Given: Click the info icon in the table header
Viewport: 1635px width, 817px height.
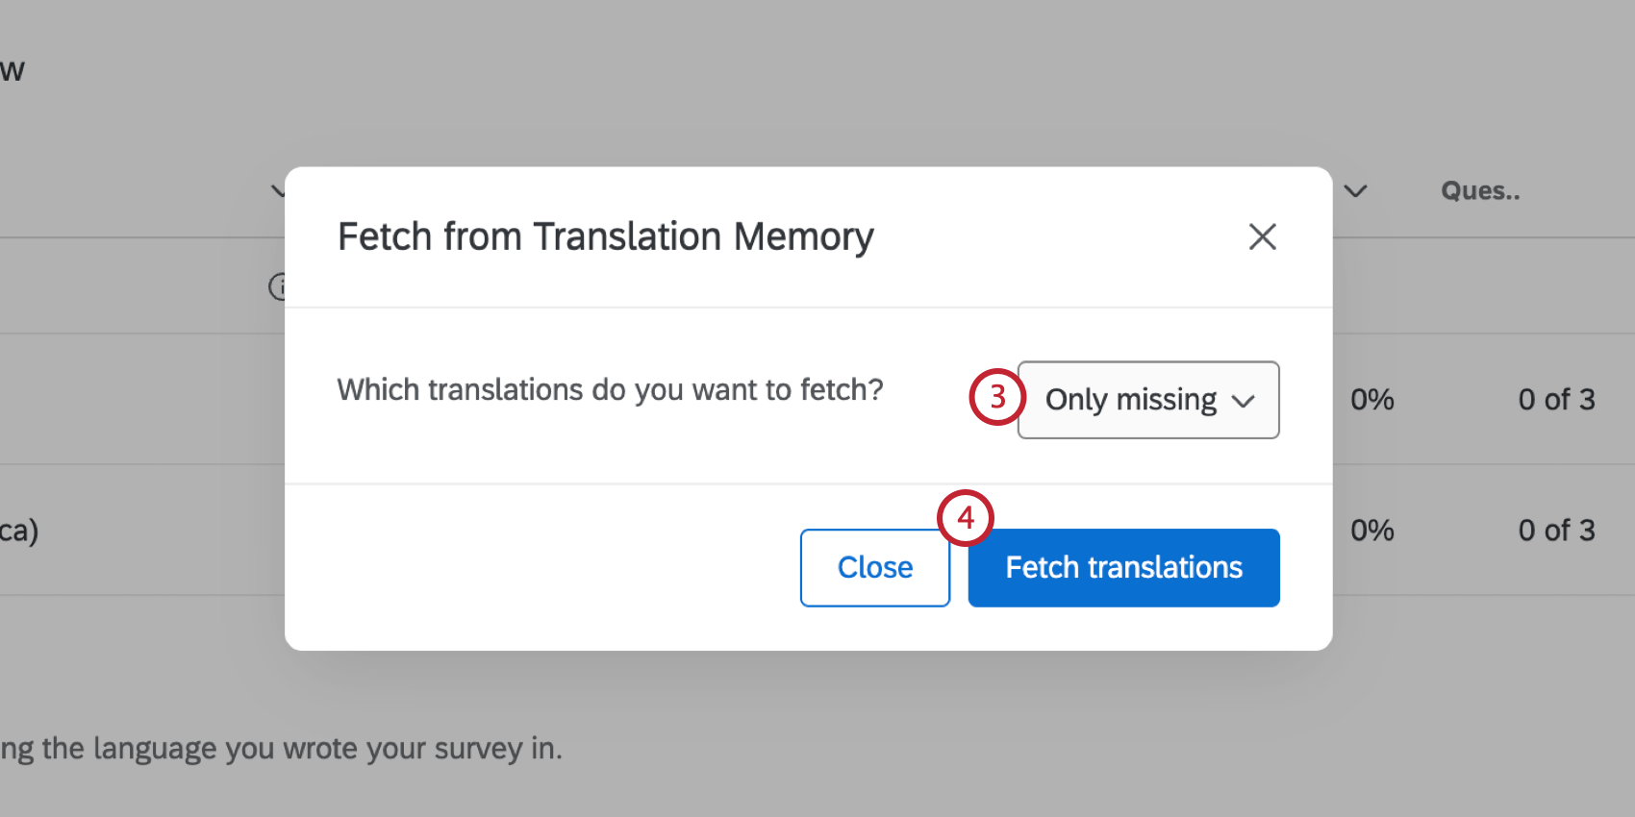Looking at the screenshot, I should (279, 286).
